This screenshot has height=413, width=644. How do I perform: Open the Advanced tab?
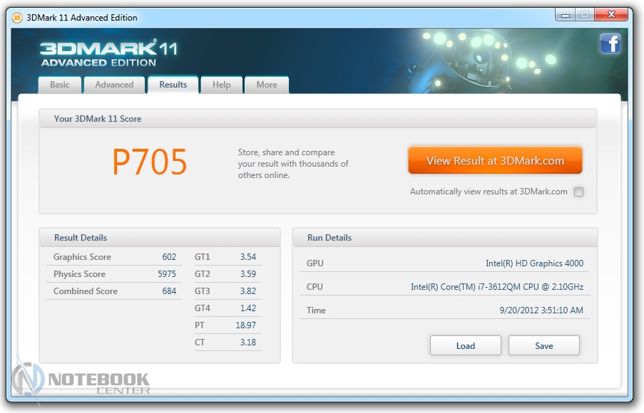[114, 85]
